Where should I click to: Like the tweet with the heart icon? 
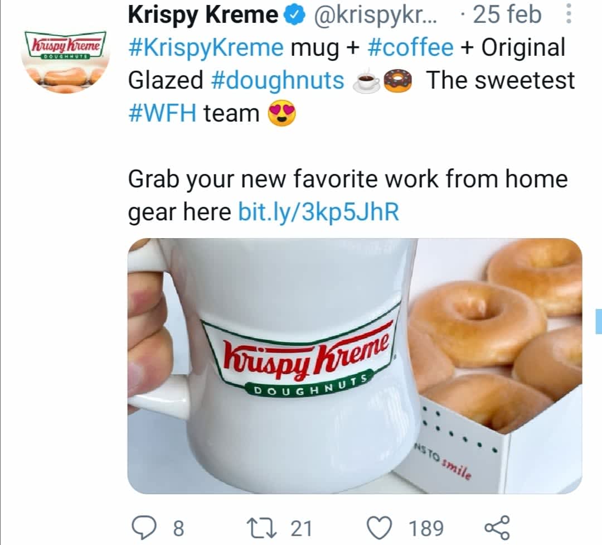(x=382, y=527)
